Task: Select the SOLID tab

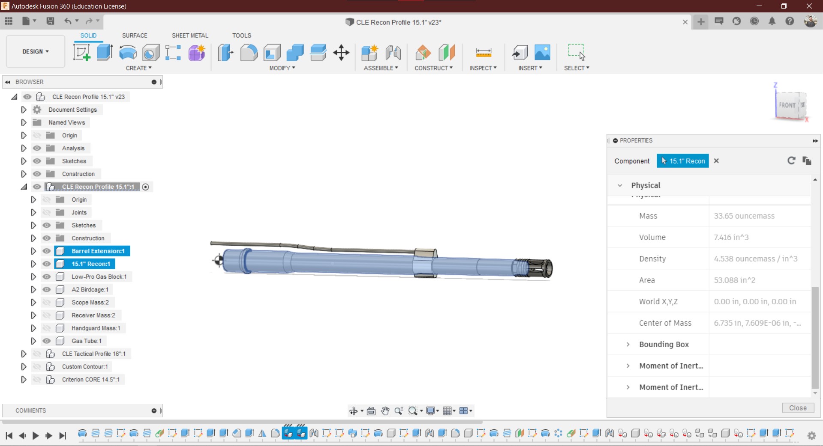Action: click(x=88, y=36)
